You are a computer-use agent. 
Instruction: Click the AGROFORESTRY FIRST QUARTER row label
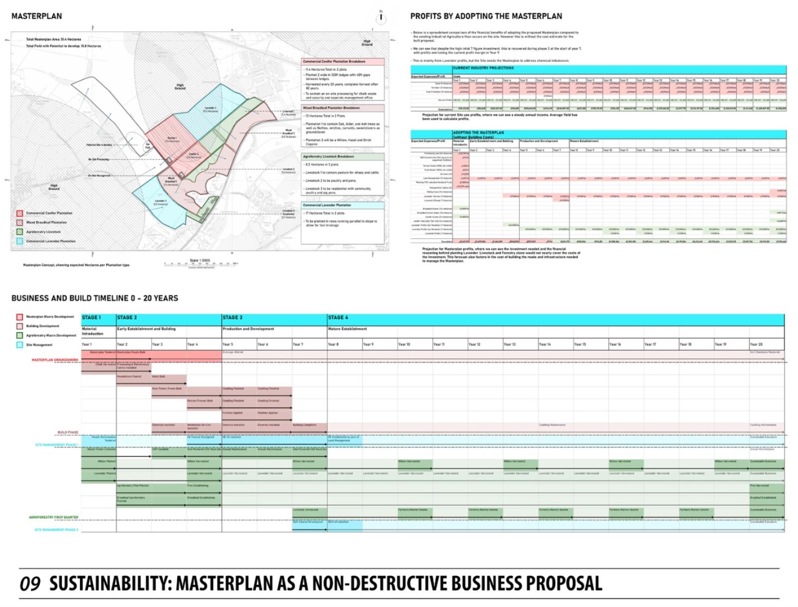(x=53, y=517)
